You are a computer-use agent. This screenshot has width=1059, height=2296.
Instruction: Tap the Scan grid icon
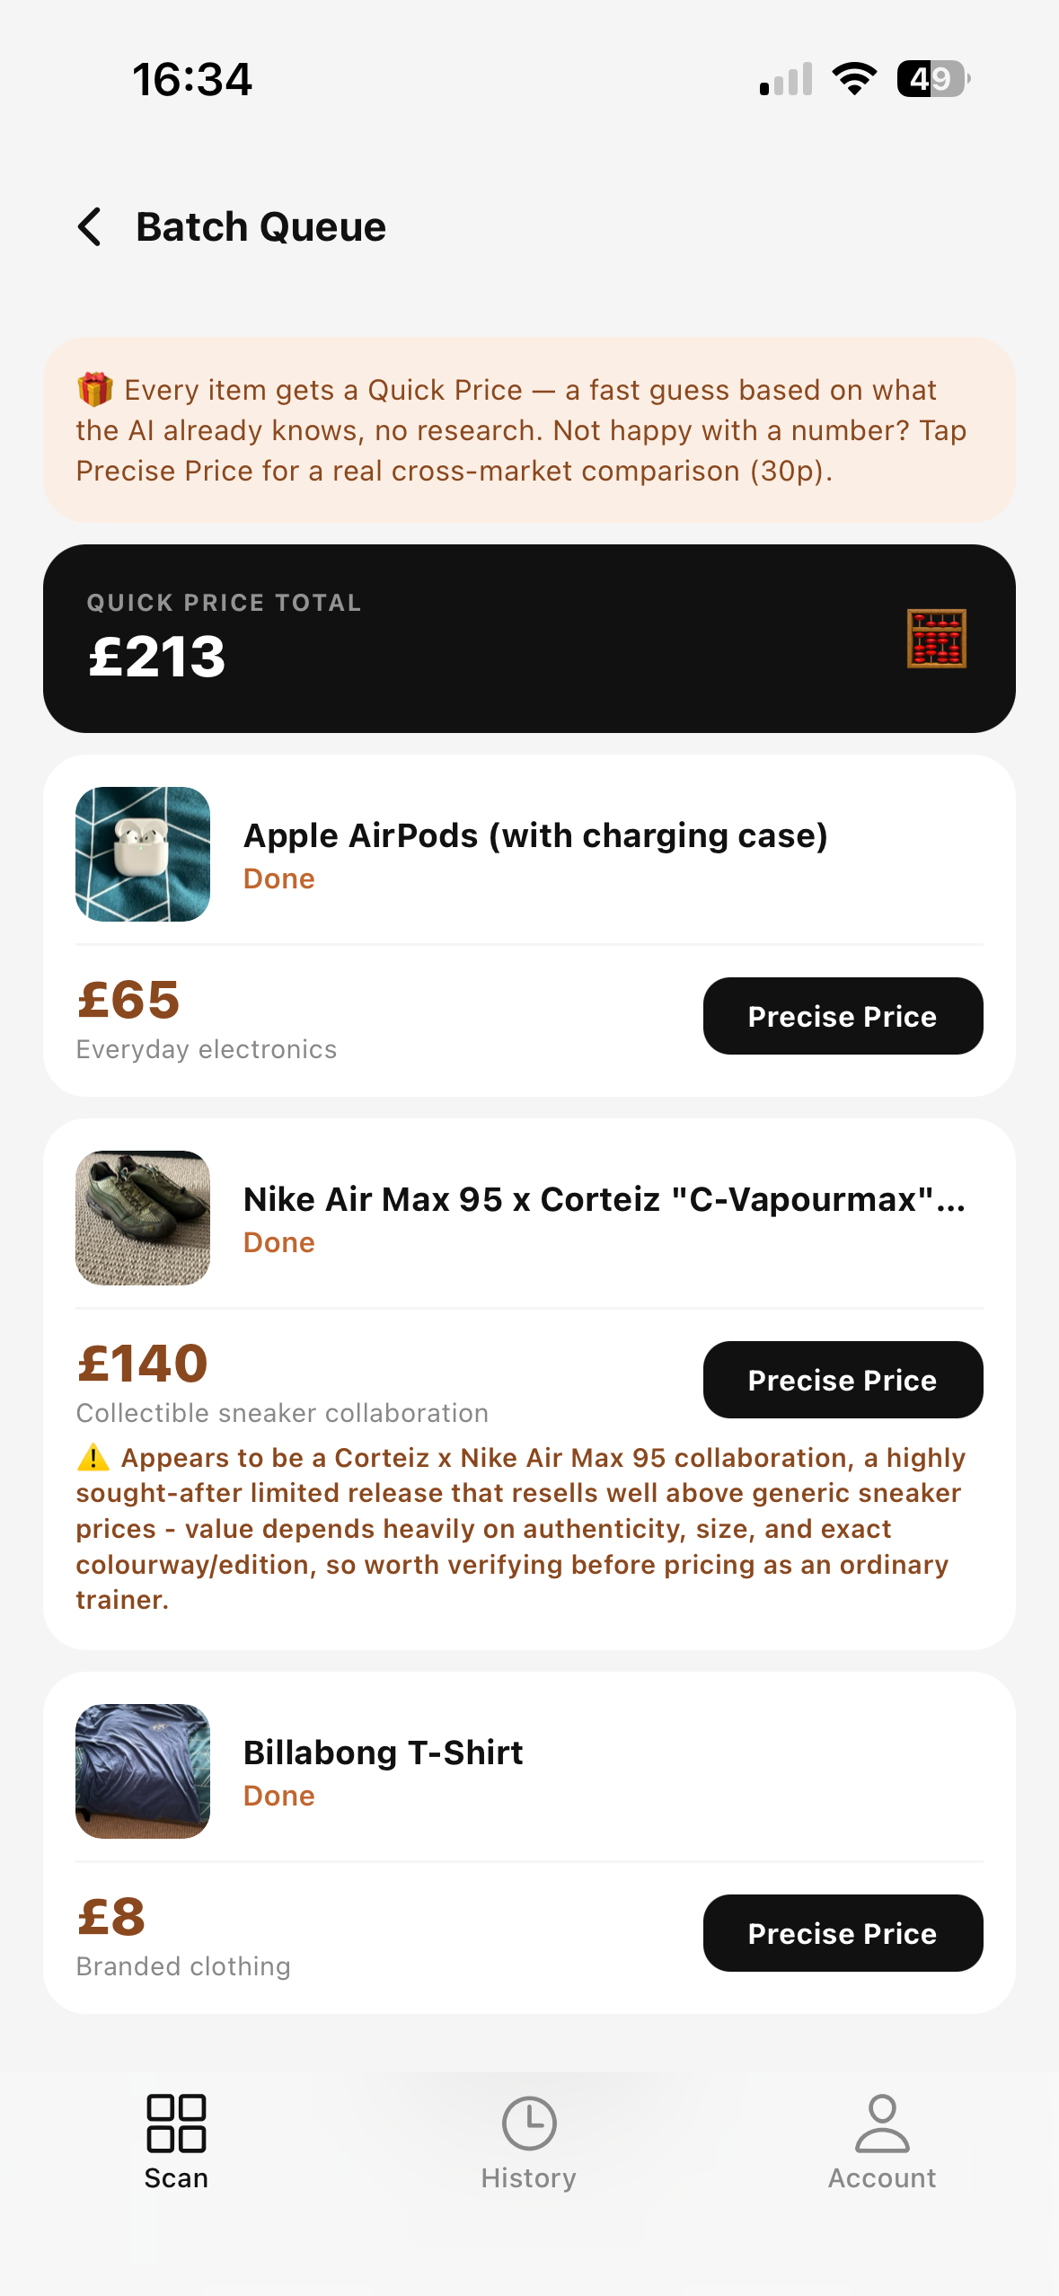(176, 2124)
